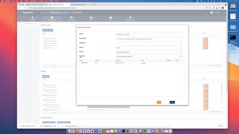Open Macintosh HD on the desktop

pos(233,7)
